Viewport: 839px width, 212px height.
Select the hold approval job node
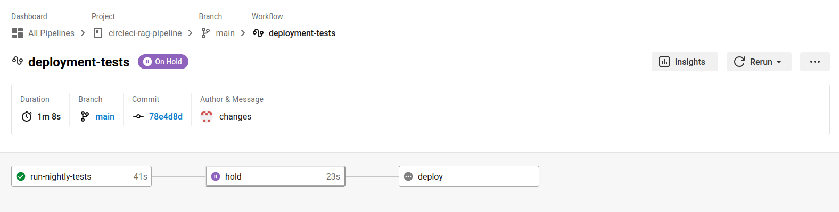point(275,176)
